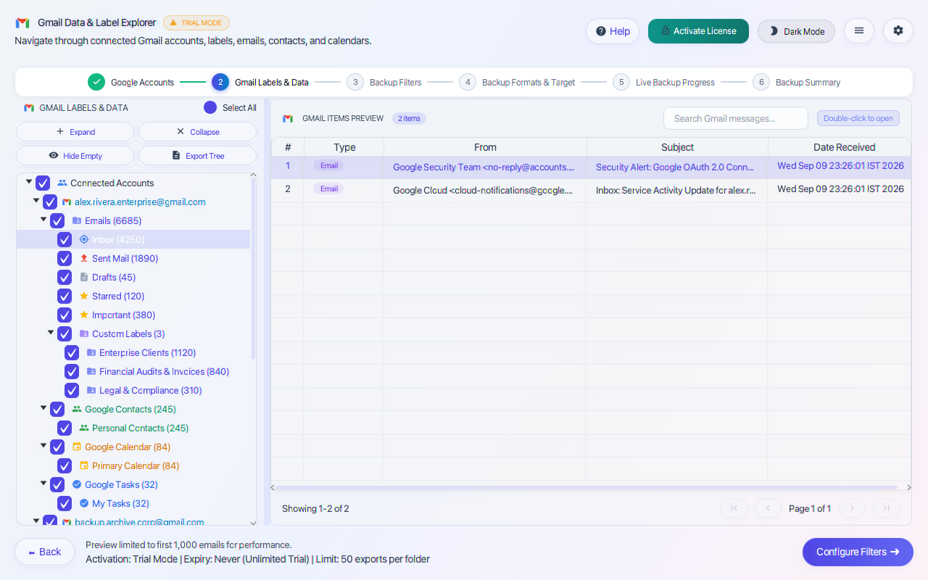Jump to Backup Filters step
Screen dimensions: 928x580
pyautogui.click(x=384, y=82)
